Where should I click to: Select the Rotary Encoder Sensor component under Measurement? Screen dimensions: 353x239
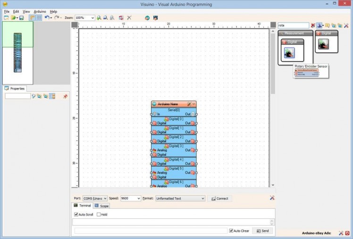pyautogui.click(x=289, y=53)
